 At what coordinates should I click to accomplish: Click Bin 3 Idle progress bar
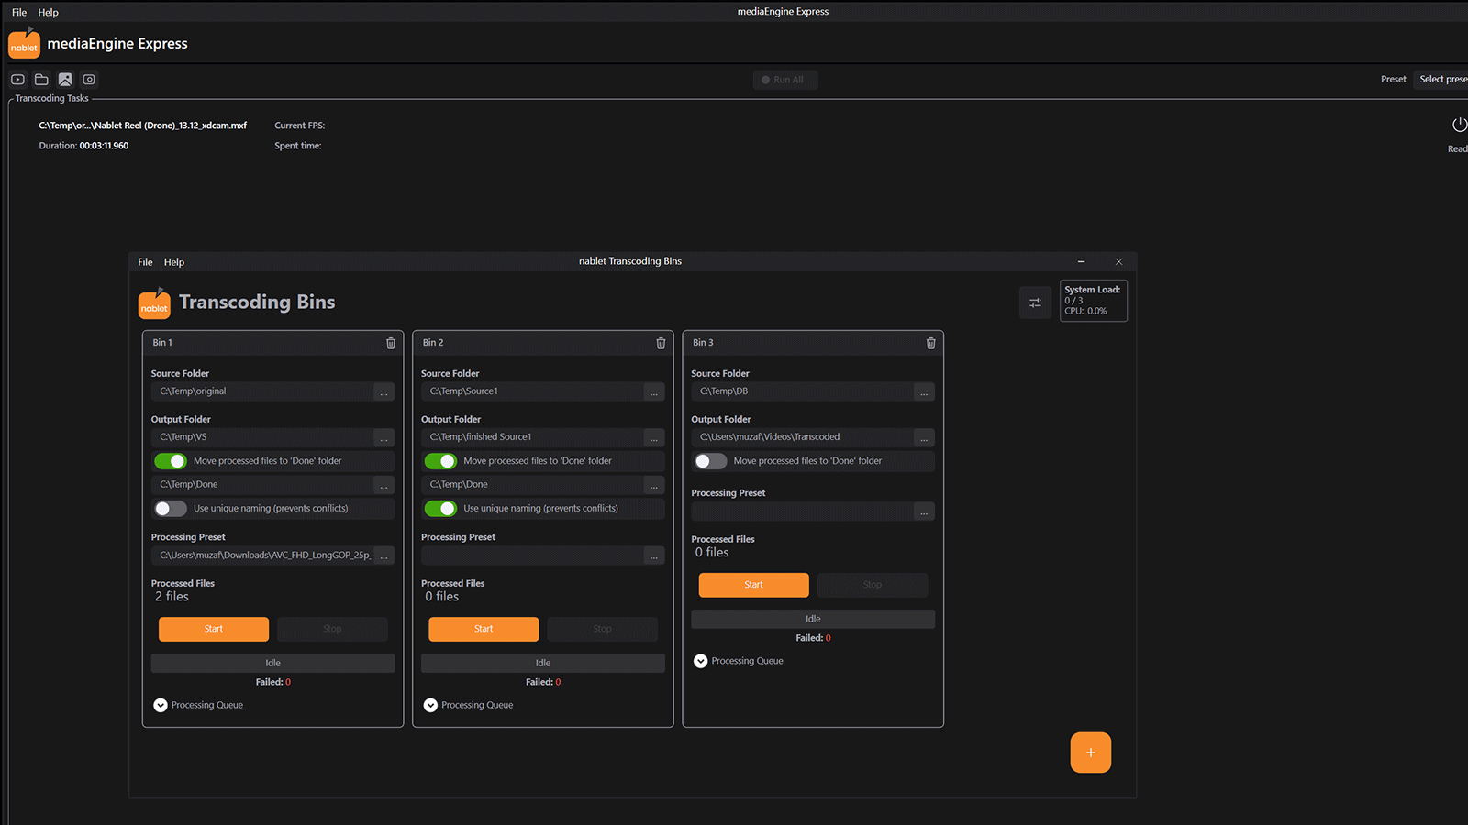[813, 619]
